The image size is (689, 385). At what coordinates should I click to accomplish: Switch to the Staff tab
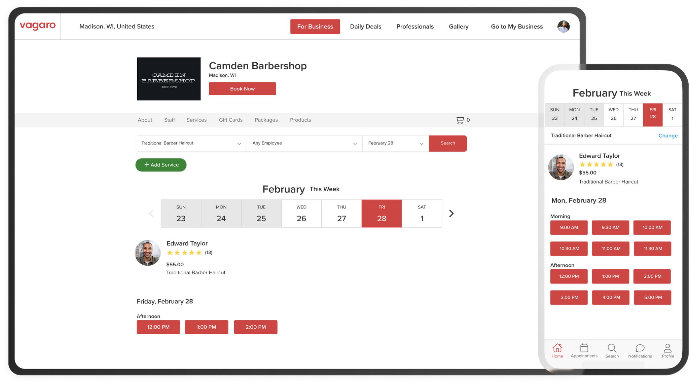tap(170, 120)
